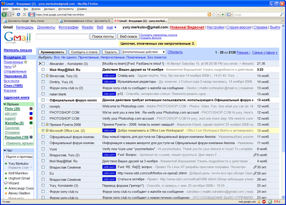The image size is (286, 205).
Task: Check the Yury, Konstantin (3) message checkbox
Action: point(43,185)
